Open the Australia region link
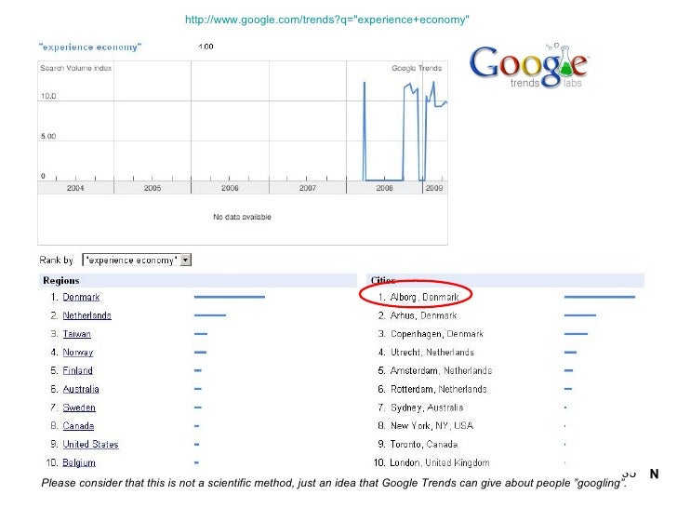Image resolution: width=677 pixels, height=508 pixels. [81, 389]
